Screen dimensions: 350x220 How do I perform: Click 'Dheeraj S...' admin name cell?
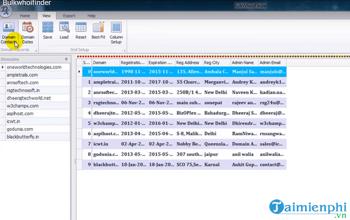[244, 113]
